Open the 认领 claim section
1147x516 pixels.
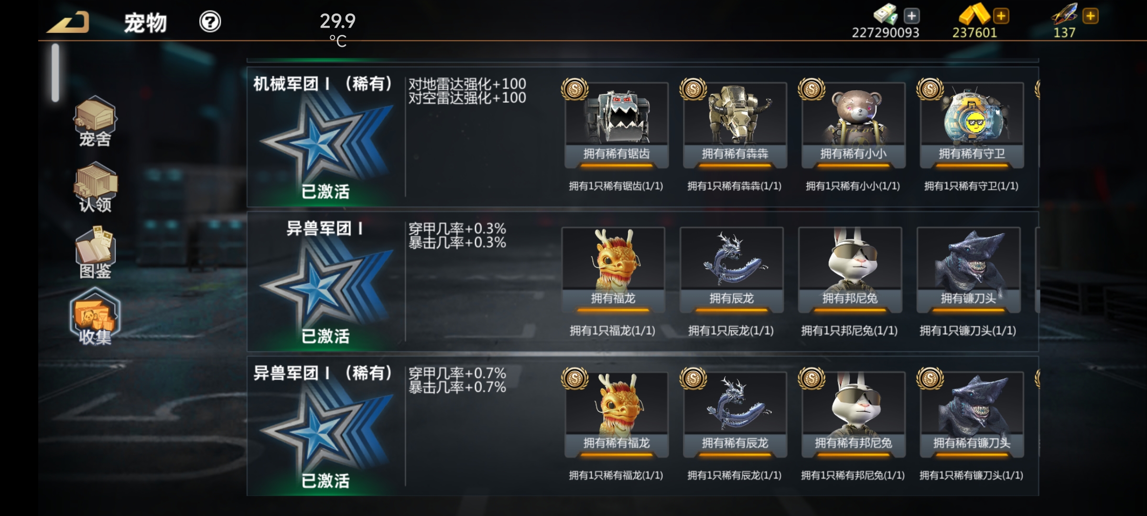[x=95, y=188]
